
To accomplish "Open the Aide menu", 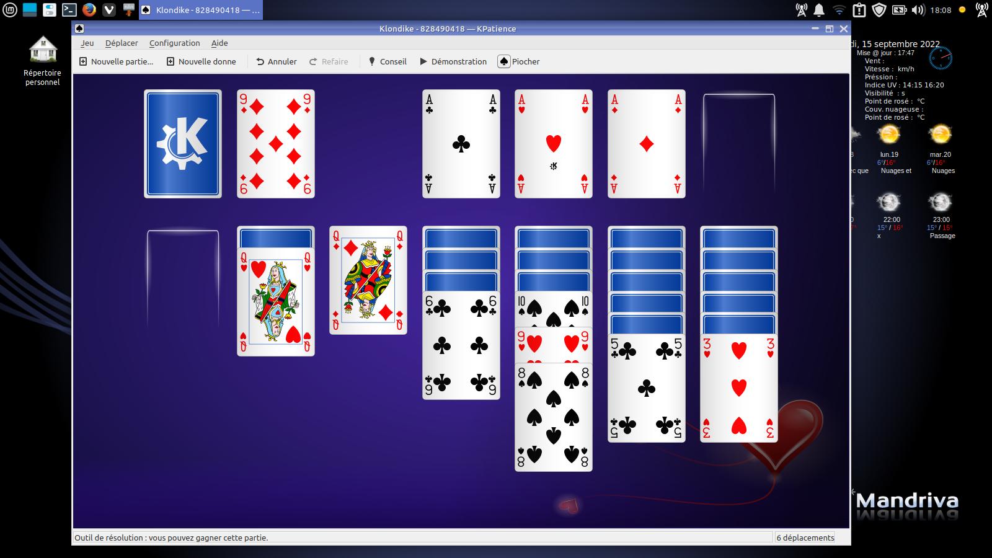I will 219,43.
